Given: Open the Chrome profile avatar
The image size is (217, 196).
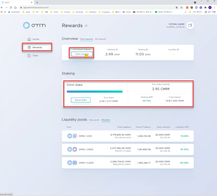Looking at the screenshot, I should (210, 8).
